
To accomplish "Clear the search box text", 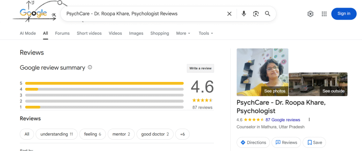I will (229, 14).
